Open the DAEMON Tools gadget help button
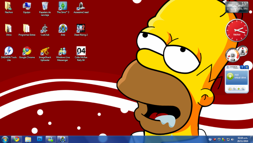This screenshot has height=143, width=253. tap(242, 67)
